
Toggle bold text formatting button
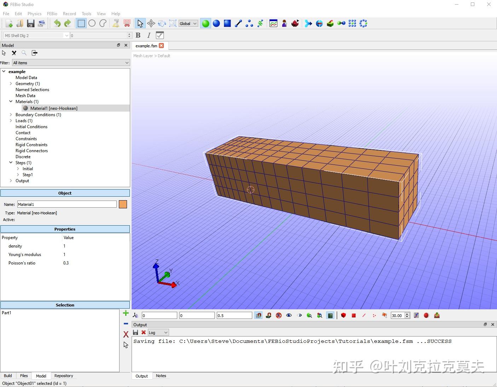pos(138,35)
